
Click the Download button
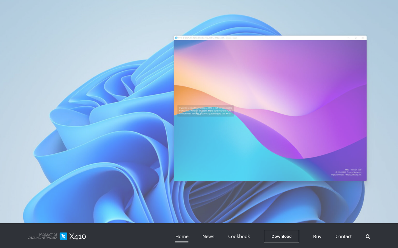click(x=281, y=236)
